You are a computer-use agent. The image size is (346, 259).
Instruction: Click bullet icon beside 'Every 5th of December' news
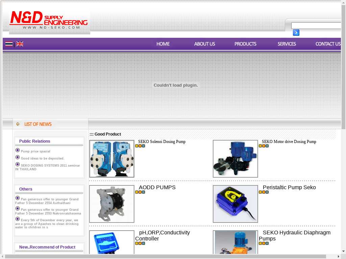tap(18, 219)
